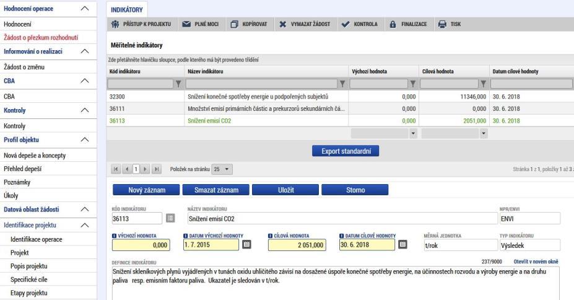Click the Plné moci envelope icon
The image size is (574, 300).
[x=186, y=24]
